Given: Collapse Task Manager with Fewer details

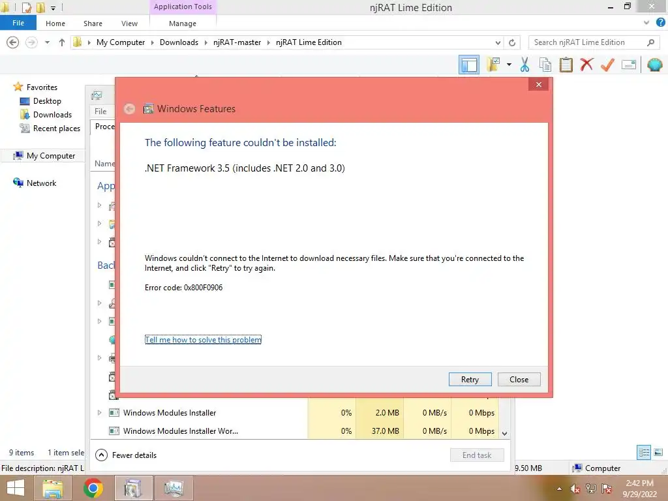Looking at the screenshot, I should (x=126, y=455).
